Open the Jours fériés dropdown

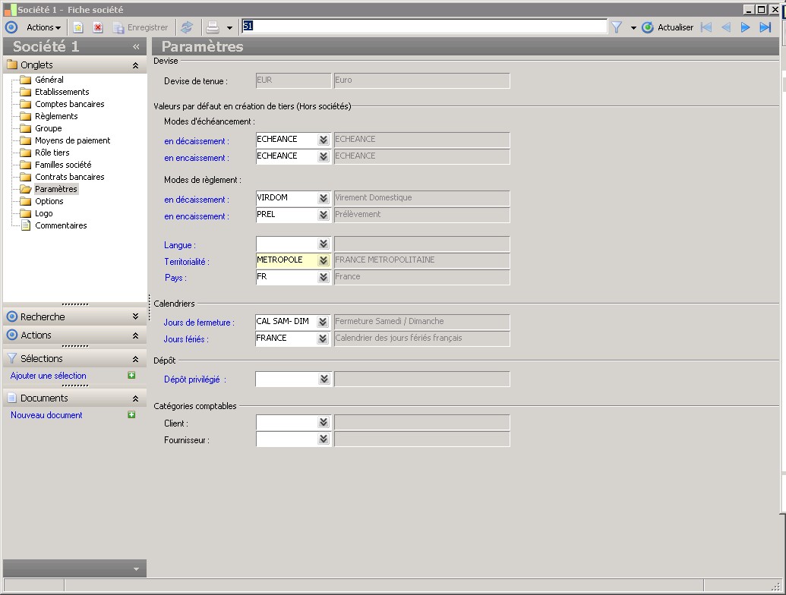pos(324,338)
